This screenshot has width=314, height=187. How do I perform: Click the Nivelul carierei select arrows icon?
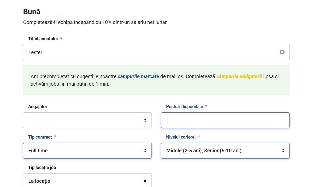point(283,151)
